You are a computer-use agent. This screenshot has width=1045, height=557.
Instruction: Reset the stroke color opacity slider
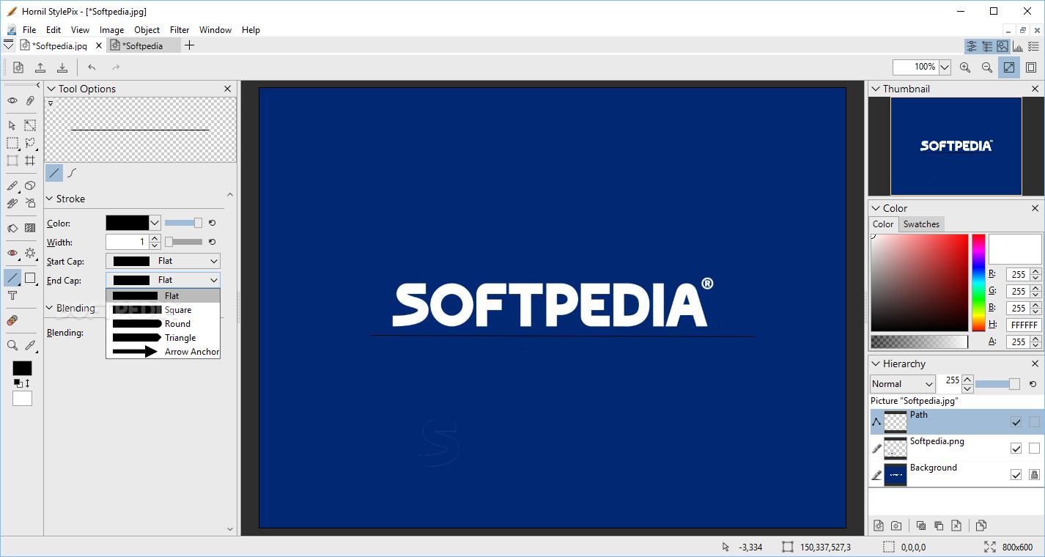[x=213, y=223]
